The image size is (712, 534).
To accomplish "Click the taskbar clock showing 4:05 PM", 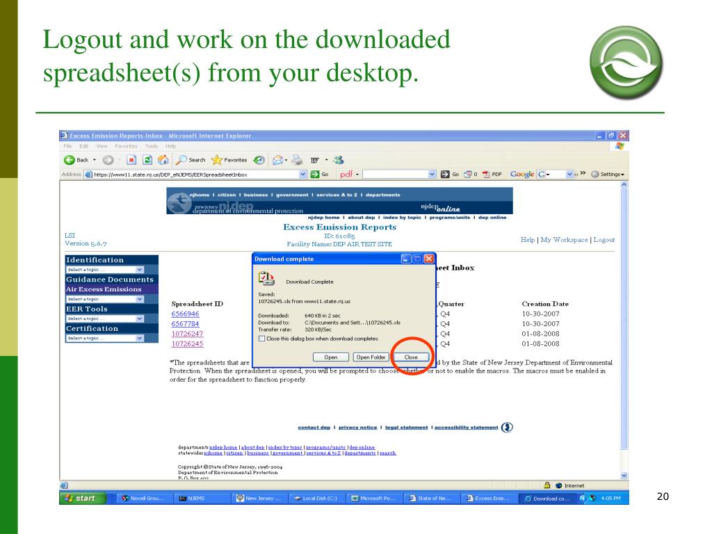I will 610,498.
